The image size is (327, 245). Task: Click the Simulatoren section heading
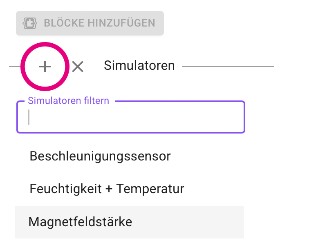tap(139, 65)
